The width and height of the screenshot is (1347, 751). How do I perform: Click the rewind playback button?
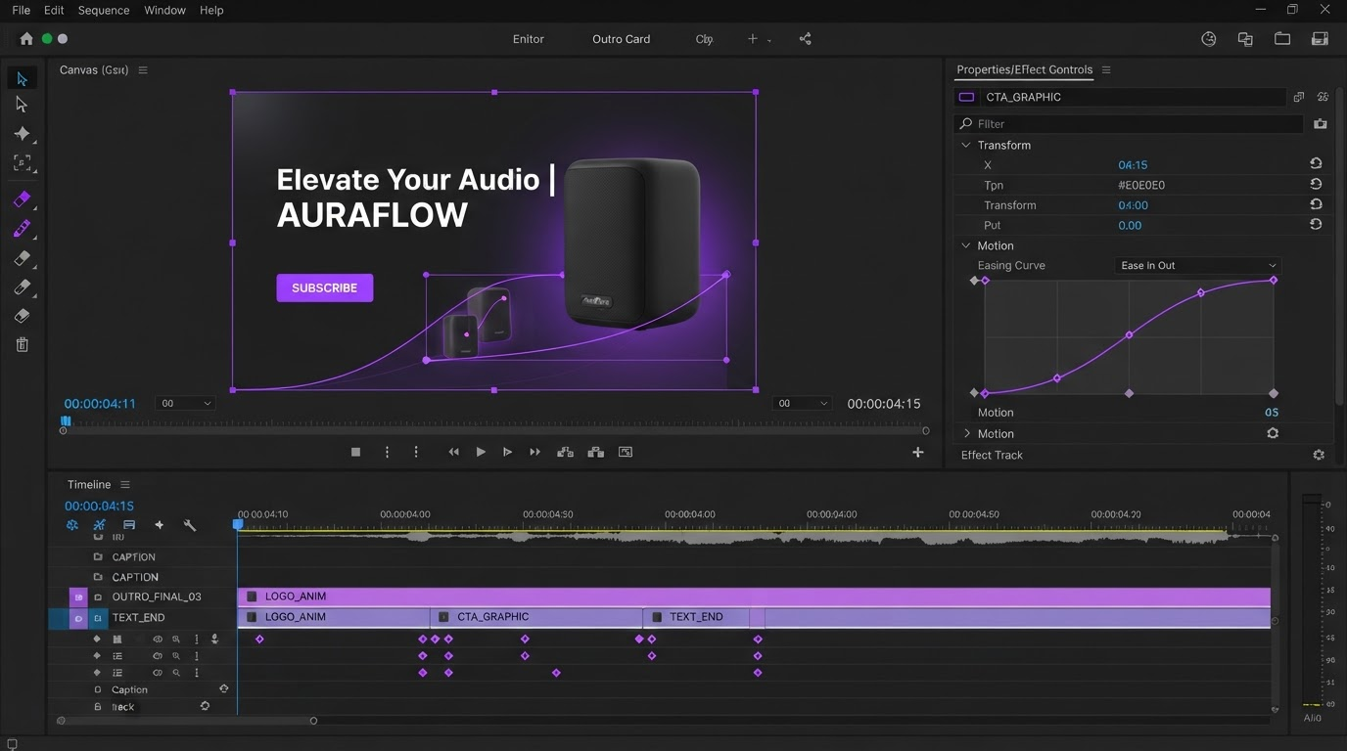(453, 452)
